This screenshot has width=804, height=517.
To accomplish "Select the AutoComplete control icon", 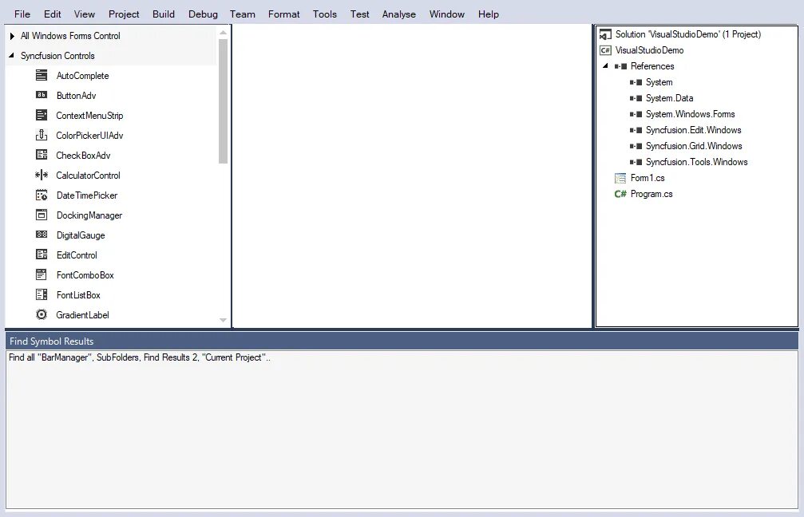I will coord(42,75).
